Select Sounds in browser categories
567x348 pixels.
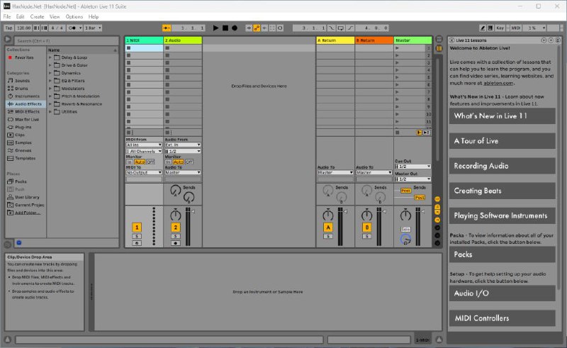[x=23, y=81]
